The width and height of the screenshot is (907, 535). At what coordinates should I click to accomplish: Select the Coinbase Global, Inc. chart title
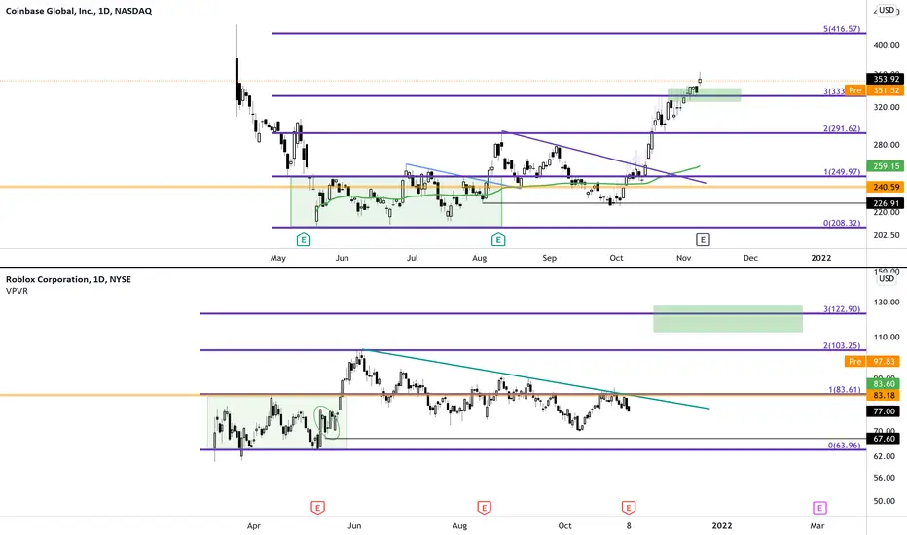(79, 11)
